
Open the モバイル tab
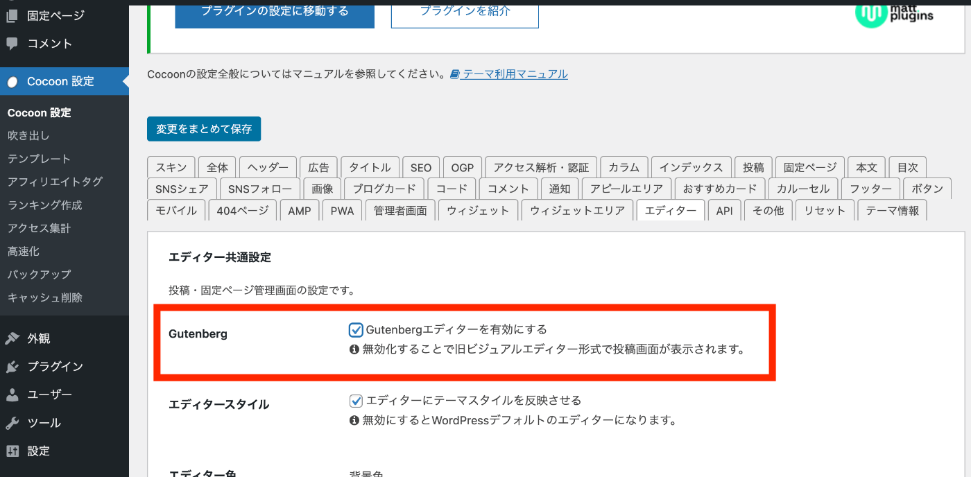point(176,211)
